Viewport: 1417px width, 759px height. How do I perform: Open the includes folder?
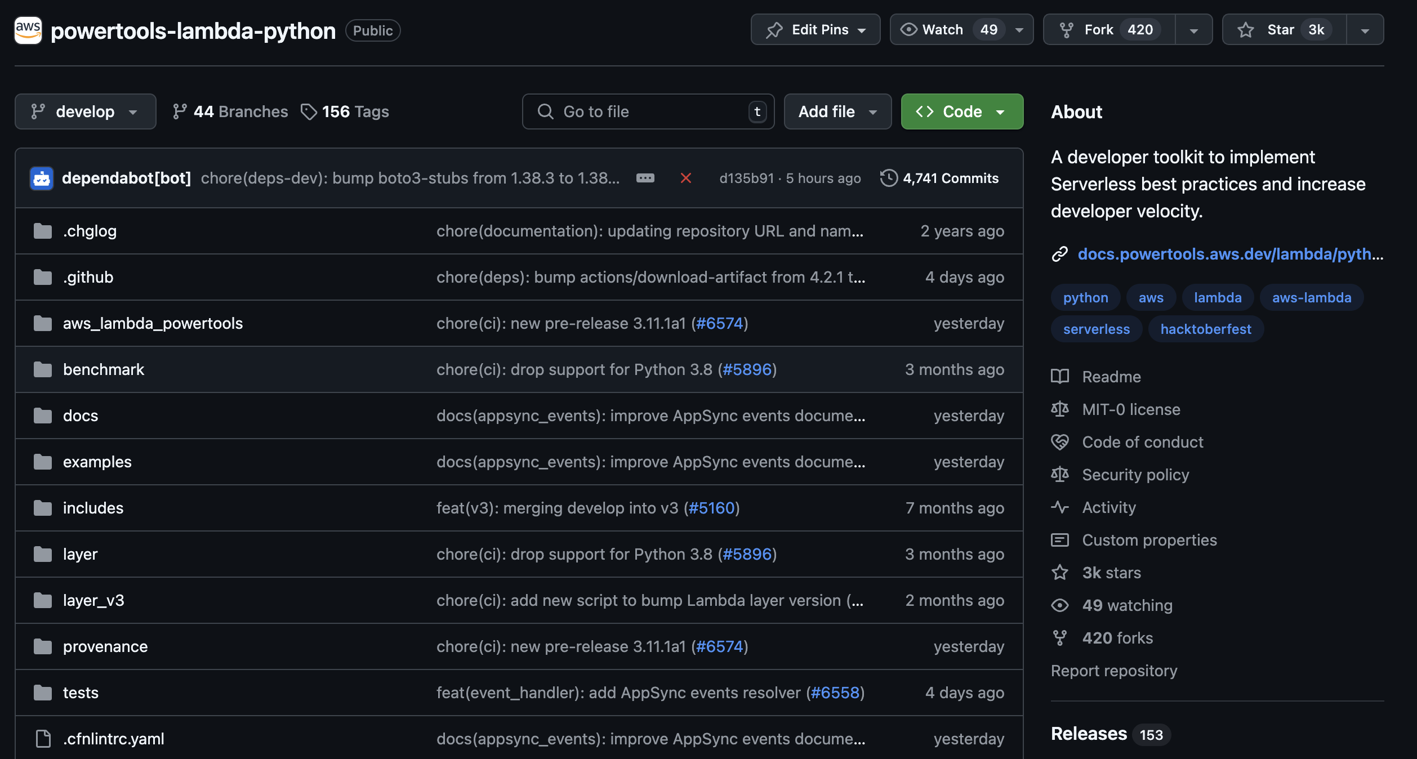click(x=93, y=508)
